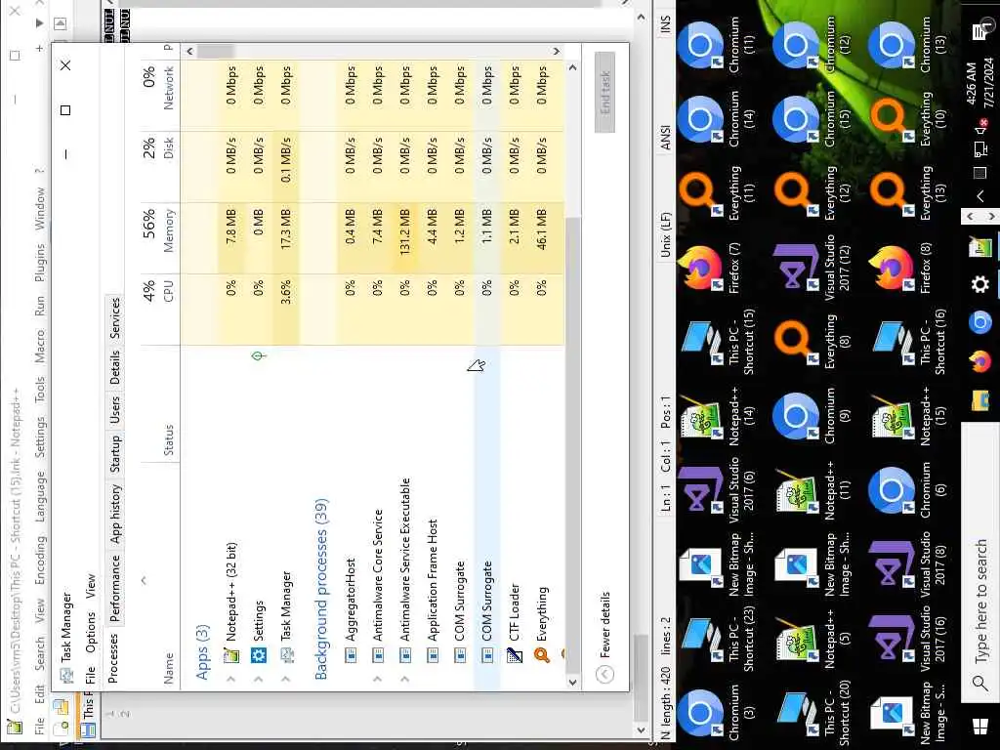The image size is (1000, 750).
Task: Click the taskbar clock showing 4:26 AM
Action: point(979,85)
